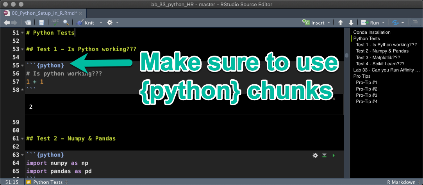The width and height of the screenshot is (423, 185).
Task: Click 'import pandas as pd' on line 65
Action: 59,171
